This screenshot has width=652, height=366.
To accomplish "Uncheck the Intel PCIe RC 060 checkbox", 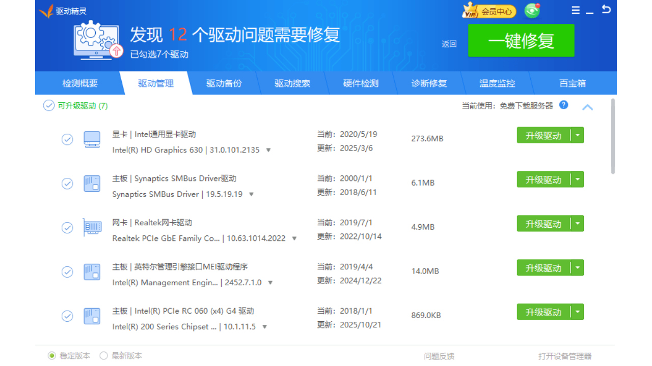I will [67, 316].
